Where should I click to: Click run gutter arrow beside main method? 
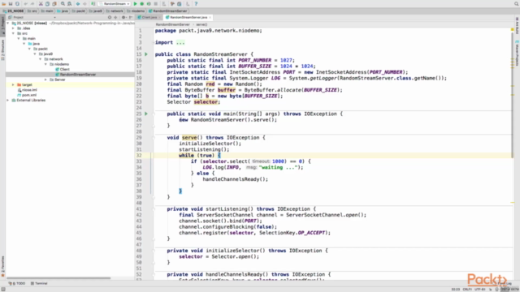tap(146, 114)
